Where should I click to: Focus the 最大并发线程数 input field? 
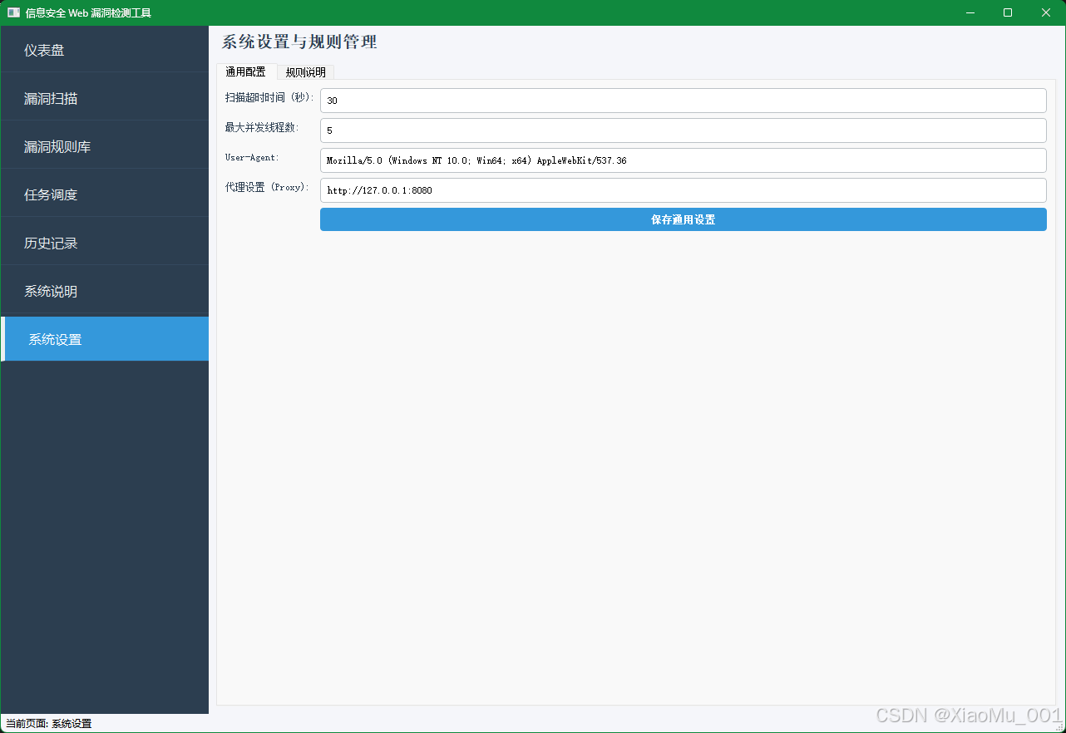pos(684,130)
